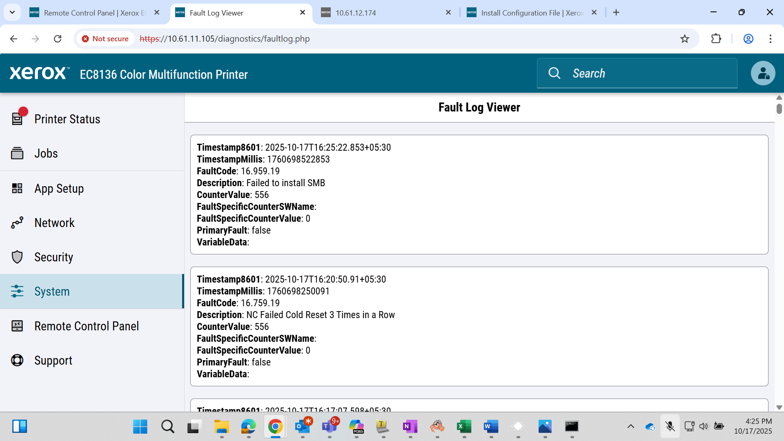Open the browser extensions puzzle icon
The width and height of the screenshot is (784, 441).
[716, 39]
